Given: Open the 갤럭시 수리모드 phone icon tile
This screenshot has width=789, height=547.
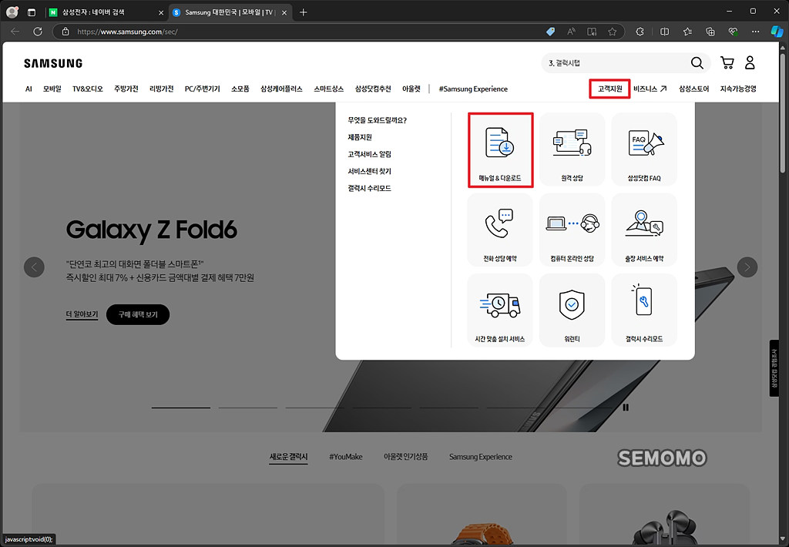Looking at the screenshot, I should tap(644, 310).
